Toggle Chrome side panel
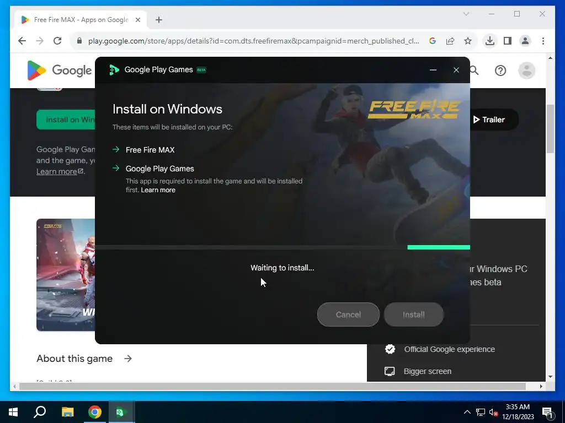 [x=508, y=41]
